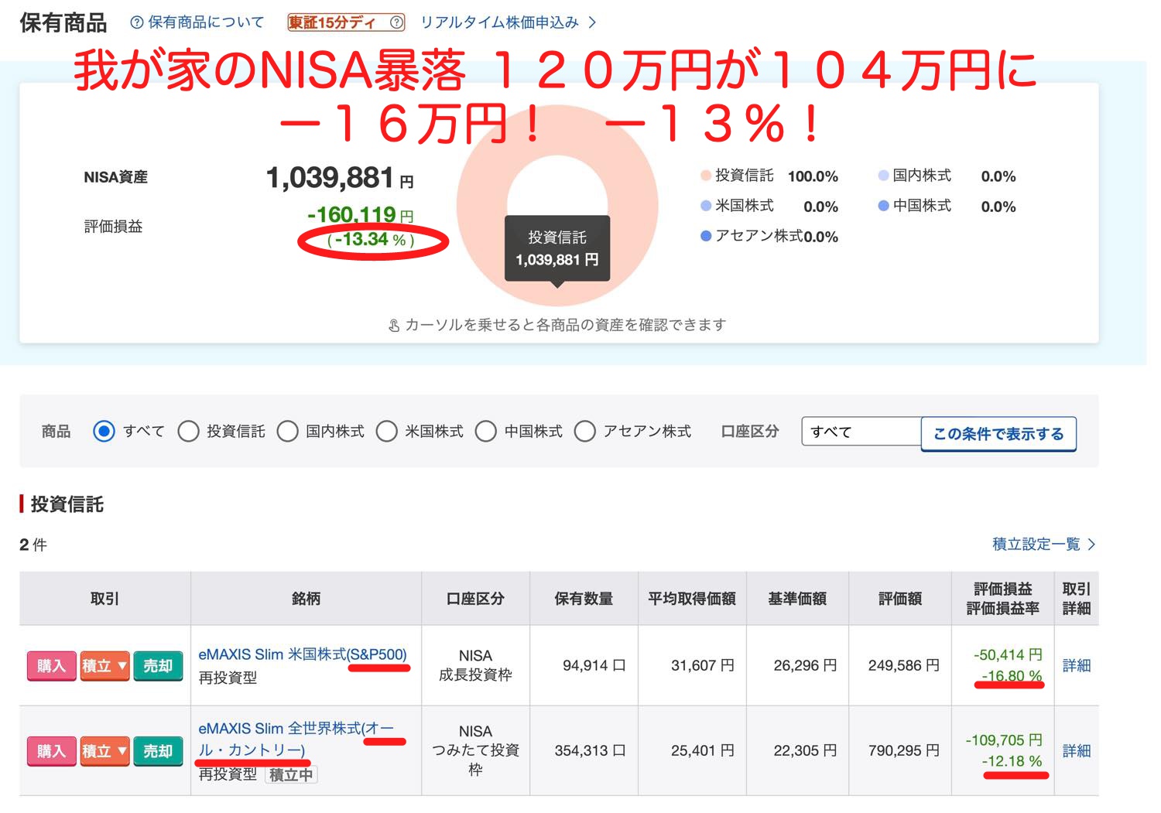Open eMAXIS Slim 米国株式(S&P500) fund link
The width and height of the screenshot is (1161, 813).
[303, 654]
